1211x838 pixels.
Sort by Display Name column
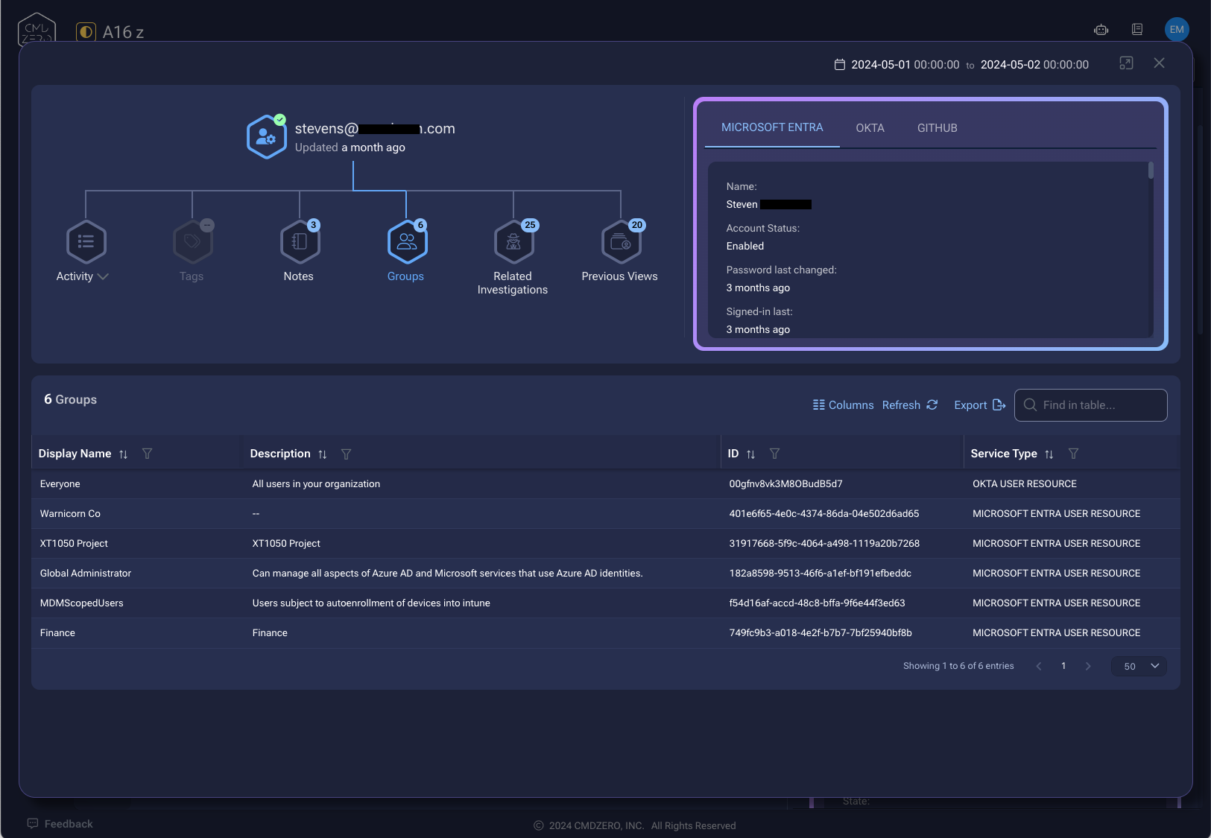click(123, 454)
